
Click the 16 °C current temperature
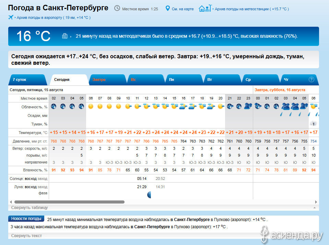click(33, 36)
